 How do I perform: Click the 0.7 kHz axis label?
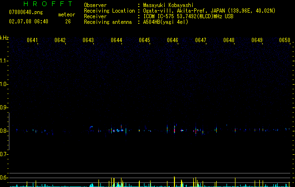pyautogui.click(x=4, y=154)
